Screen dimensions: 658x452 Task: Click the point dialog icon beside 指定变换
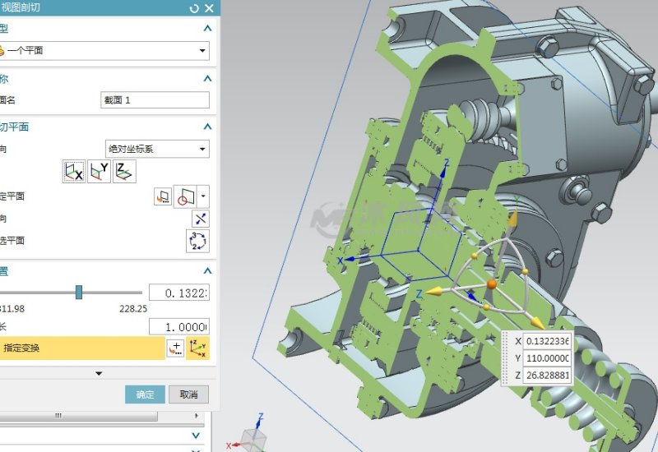[x=174, y=348]
